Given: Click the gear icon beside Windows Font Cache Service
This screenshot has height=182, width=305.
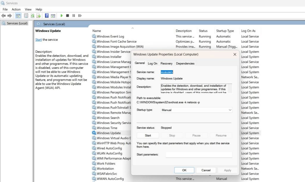Looking at the screenshot, I should pyautogui.click(x=94, y=41).
